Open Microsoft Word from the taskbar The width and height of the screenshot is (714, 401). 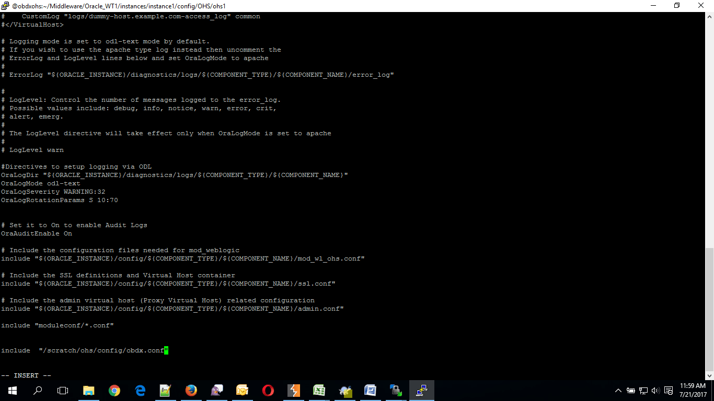click(x=370, y=390)
